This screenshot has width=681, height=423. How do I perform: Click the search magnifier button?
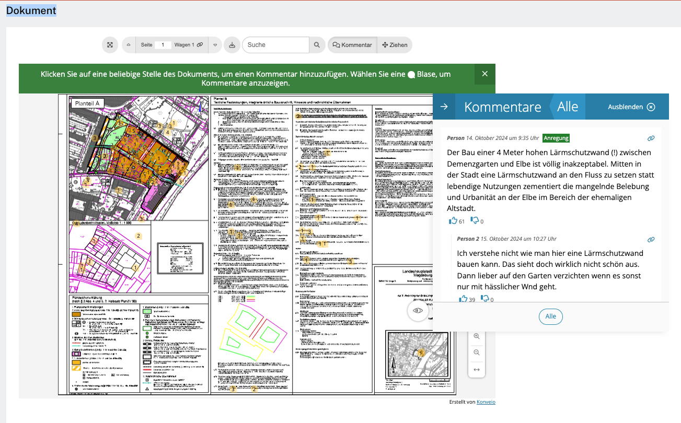317,45
